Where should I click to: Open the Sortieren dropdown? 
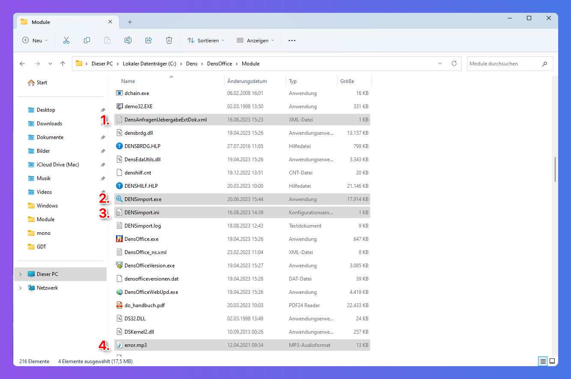coord(206,40)
